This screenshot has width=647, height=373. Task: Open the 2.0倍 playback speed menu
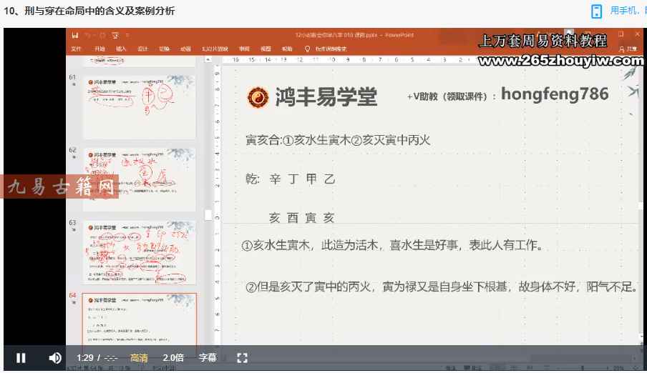(173, 358)
